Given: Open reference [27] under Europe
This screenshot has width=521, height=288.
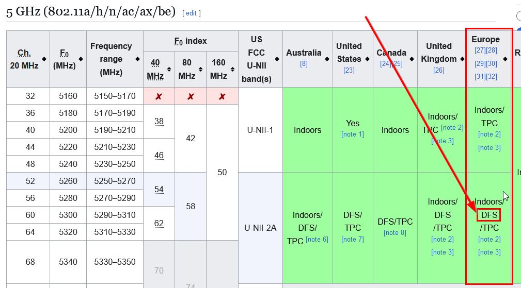Looking at the screenshot, I should (480, 50).
